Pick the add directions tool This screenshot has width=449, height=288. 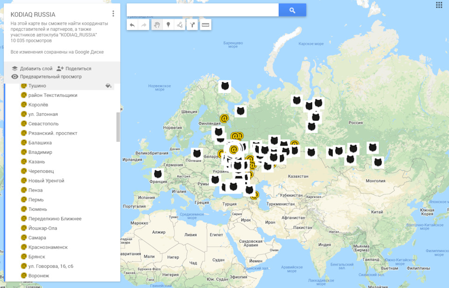(x=192, y=25)
